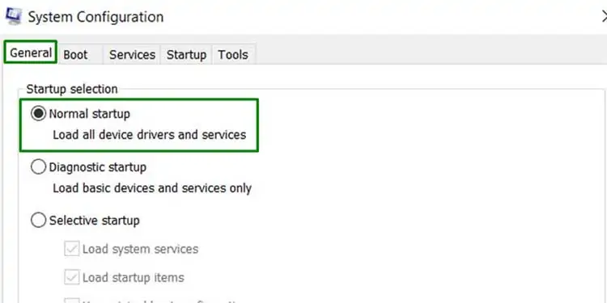The width and height of the screenshot is (607, 303).
Task: Toggle the Load startup items checkbox
Action: (x=71, y=277)
